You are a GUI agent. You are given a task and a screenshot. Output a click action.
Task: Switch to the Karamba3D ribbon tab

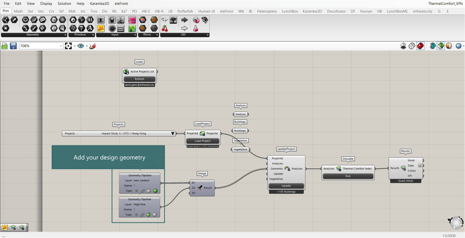(312, 11)
